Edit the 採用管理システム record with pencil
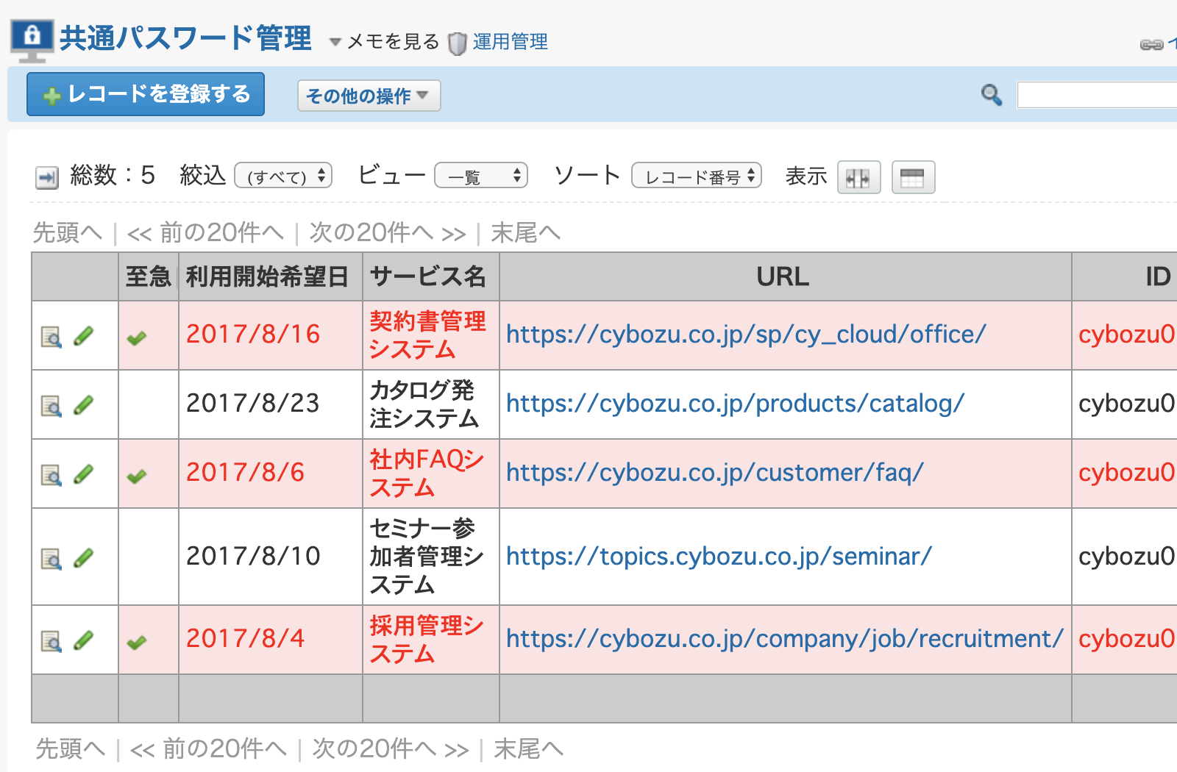The height and width of the screenshot is (772, 1177). pos(84,640)
